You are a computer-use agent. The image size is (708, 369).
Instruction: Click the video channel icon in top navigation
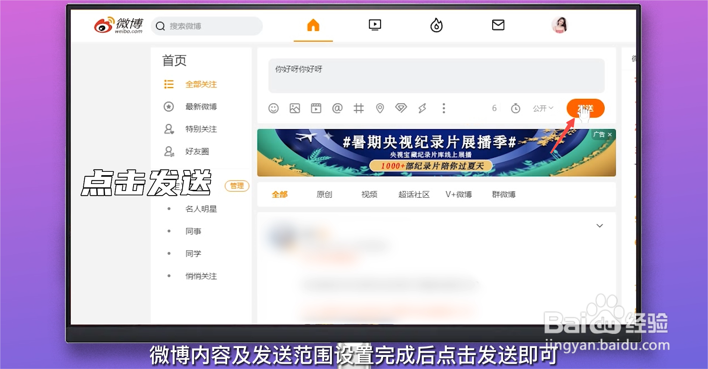(x=375, y=25)
